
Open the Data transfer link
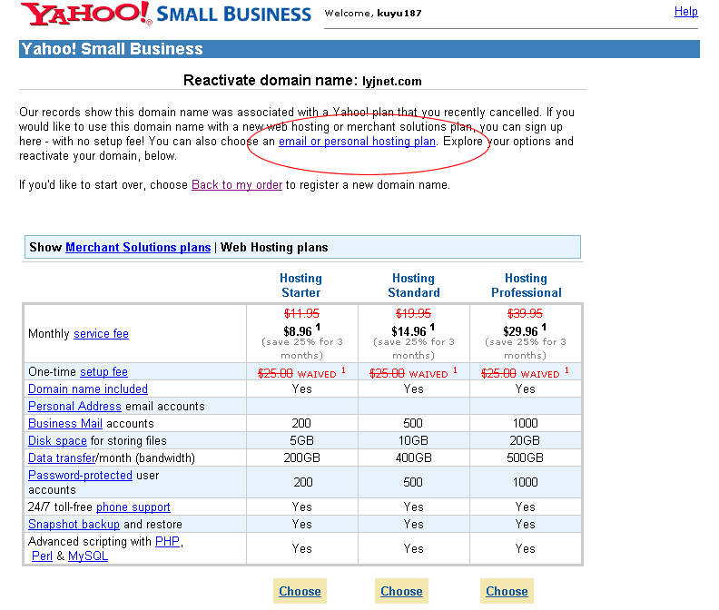pyautogui.click(x=62, y=457)
